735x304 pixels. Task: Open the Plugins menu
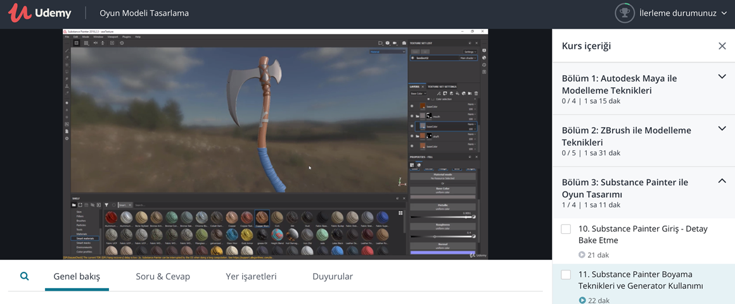(127, 37)
